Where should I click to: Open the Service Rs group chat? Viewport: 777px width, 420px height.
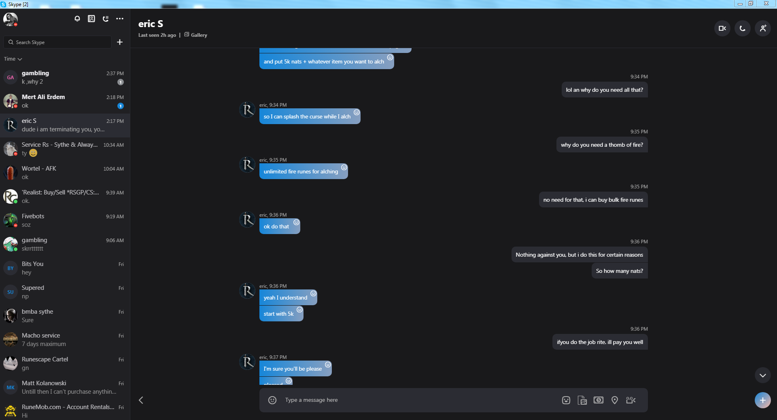65,149
